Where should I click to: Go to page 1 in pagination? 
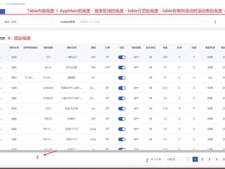tap(195, 159)
